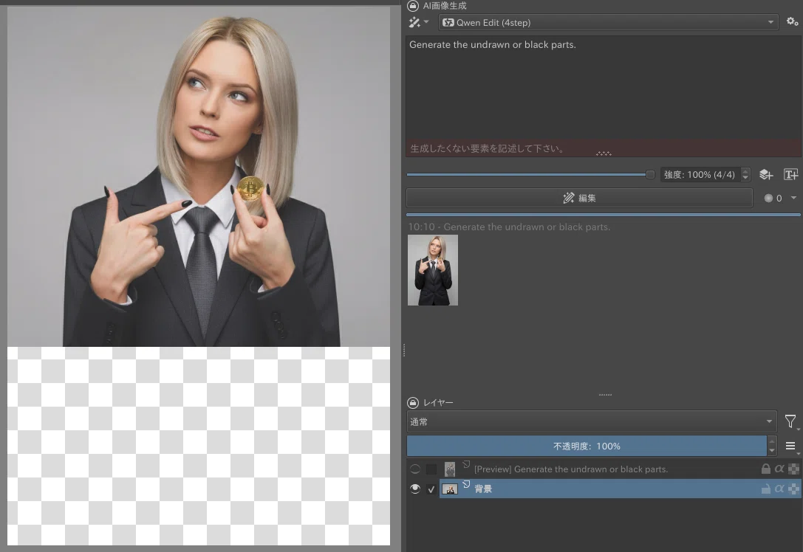The image size is (803, 552).
Task: Toggle the lock icon on the [Preview] layer
Action: tap(765, 469)
